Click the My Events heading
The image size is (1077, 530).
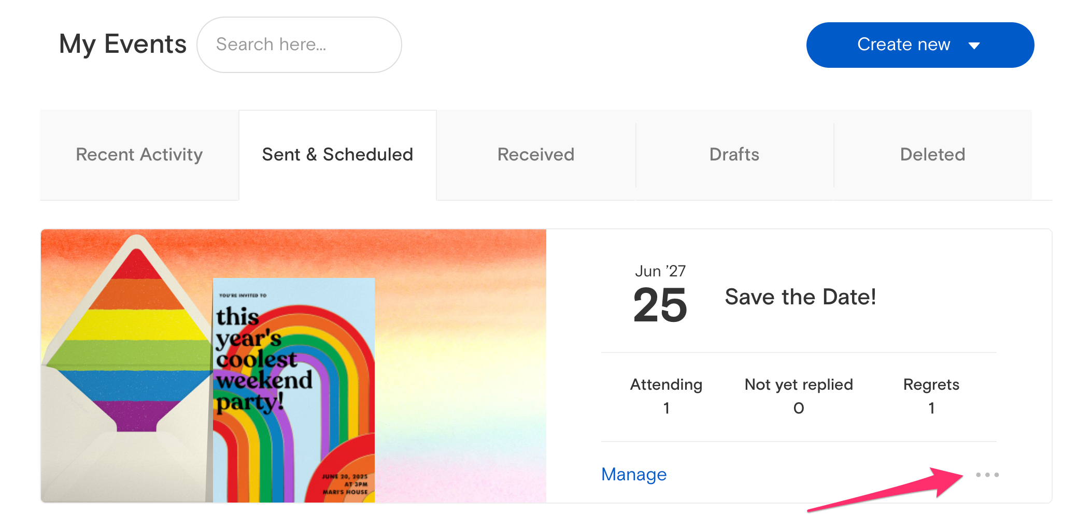(123, 44)
